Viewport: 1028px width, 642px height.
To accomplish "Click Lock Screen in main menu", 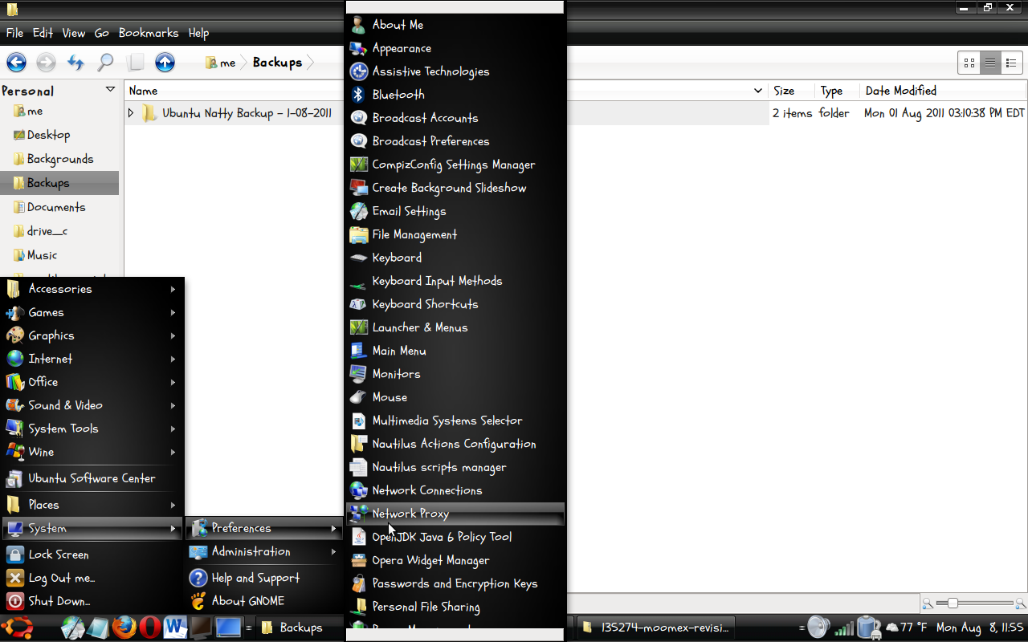I will [x=92, y=555].
